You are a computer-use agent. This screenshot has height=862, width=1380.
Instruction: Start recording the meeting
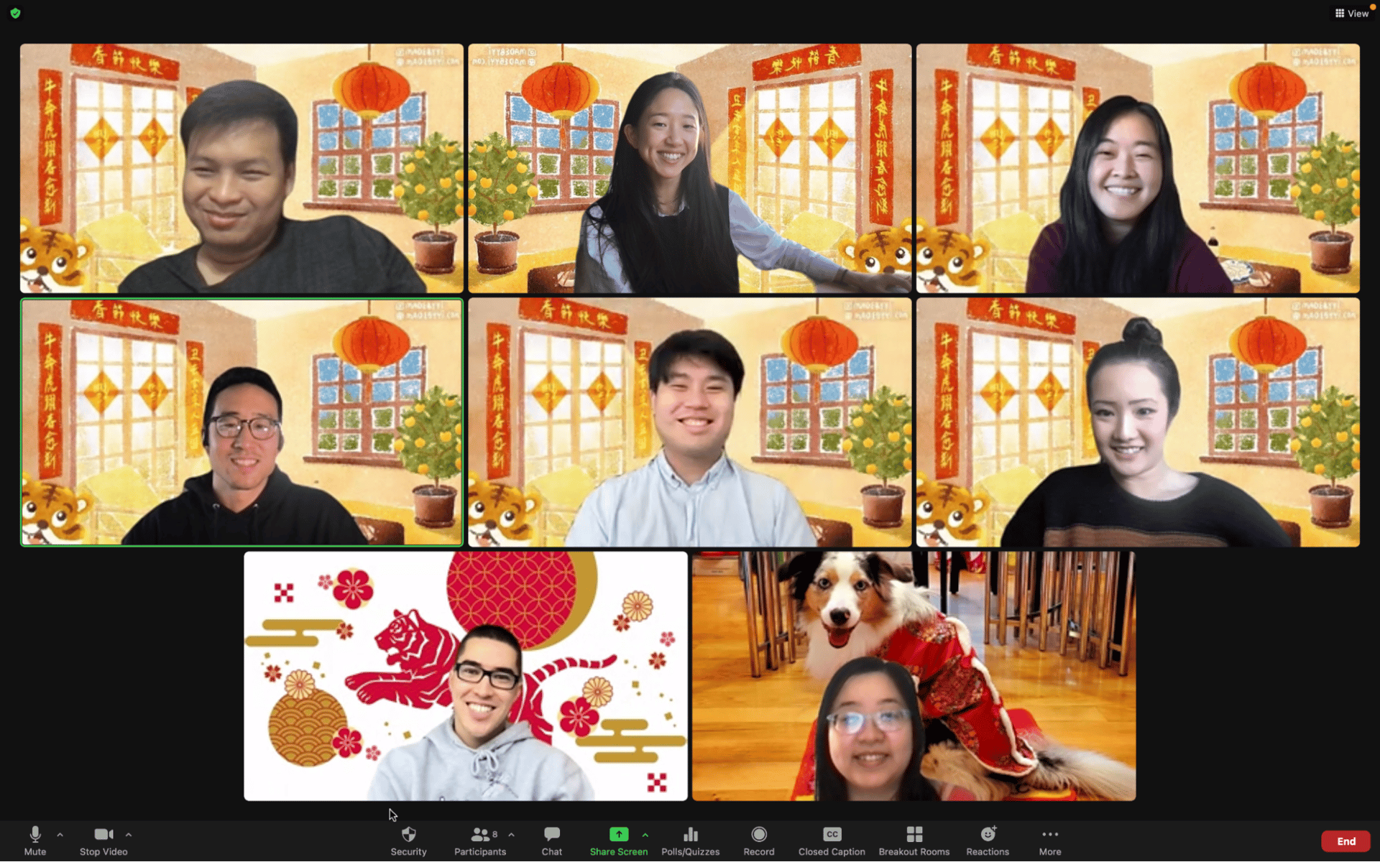(x=759, y=840)
